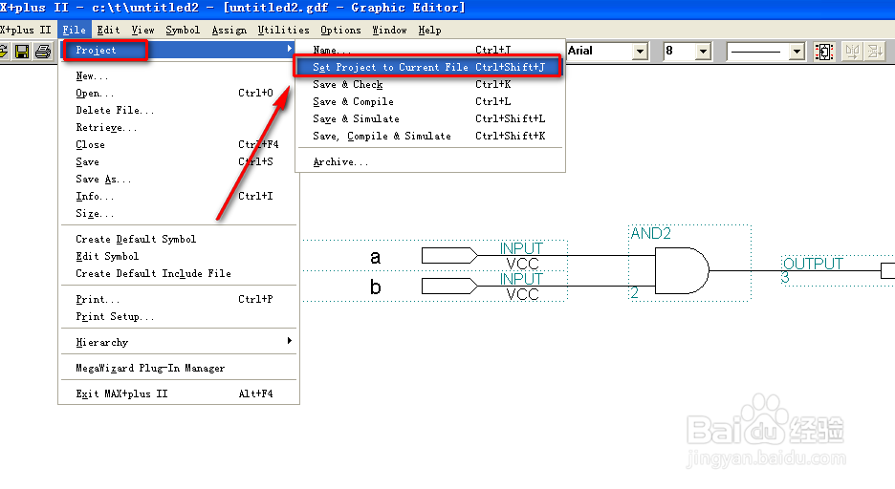Select Open... in File menu
Viewport: 895px width, 489px height.
coord(179,93)
